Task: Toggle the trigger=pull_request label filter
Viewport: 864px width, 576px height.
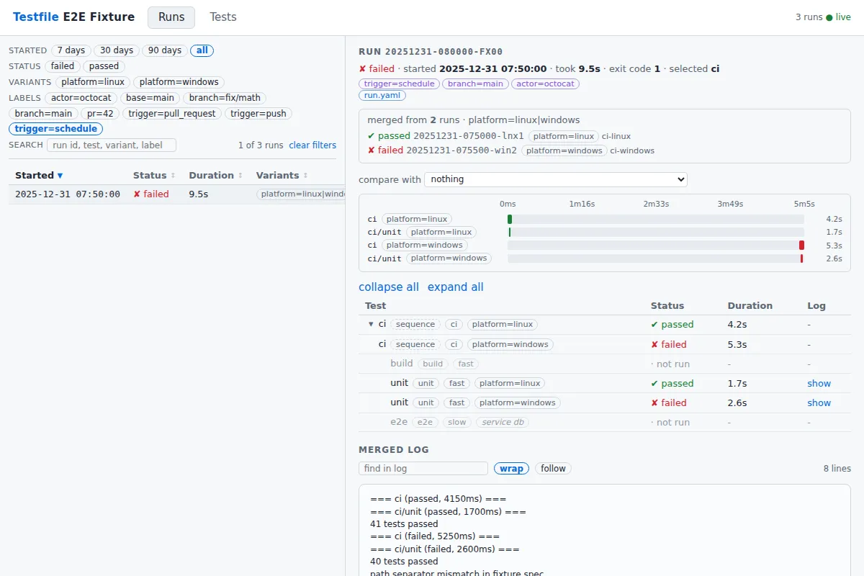Action: point(172,114)
